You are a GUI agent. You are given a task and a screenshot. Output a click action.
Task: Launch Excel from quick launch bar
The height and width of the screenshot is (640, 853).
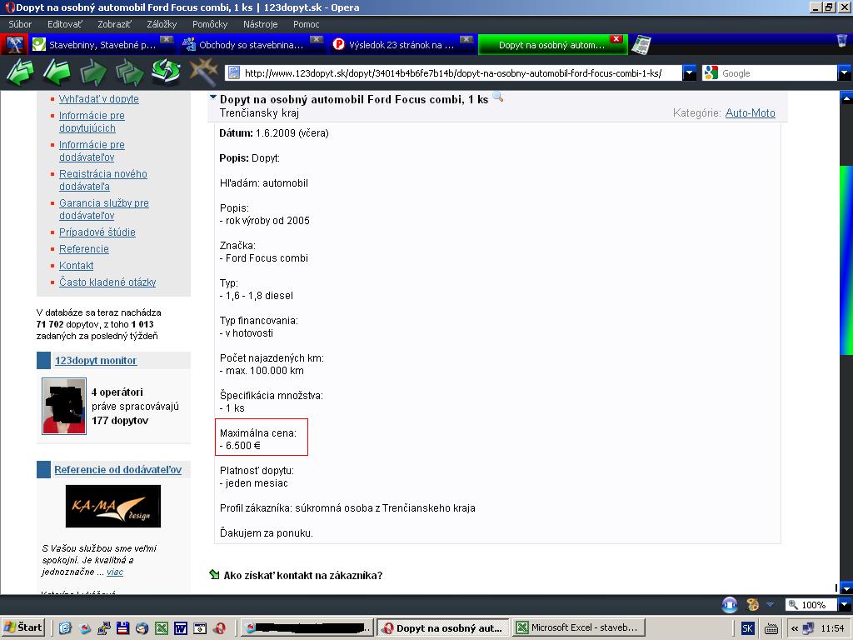(x=161, y=628)
